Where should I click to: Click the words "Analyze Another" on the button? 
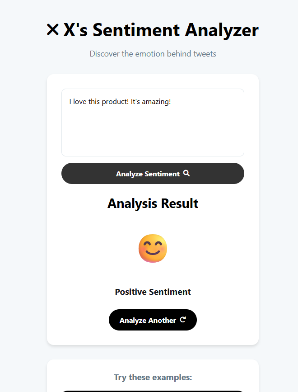coord(148,320)
